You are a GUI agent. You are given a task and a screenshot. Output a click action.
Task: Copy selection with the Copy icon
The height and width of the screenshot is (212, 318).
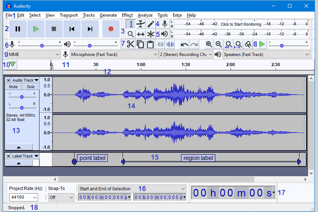coord(140,44)
